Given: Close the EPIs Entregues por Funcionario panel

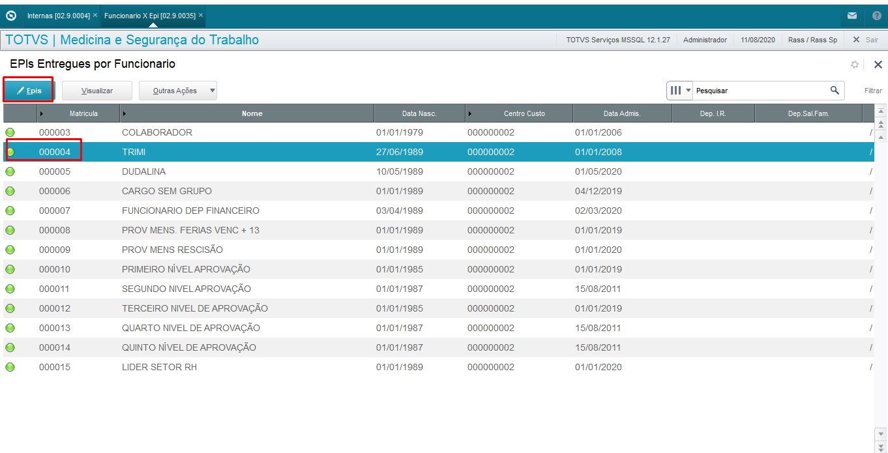Looking at the screenshot, I should coord(878,65).
